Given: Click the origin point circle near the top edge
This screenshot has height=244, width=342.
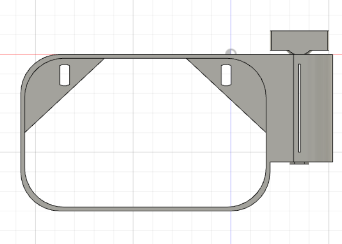Looking at the screenshot, I should click(231, 52).
